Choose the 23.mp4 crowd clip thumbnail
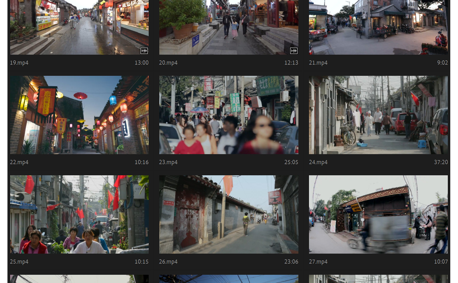This screenshot has height=283, width=458. click(x=229, y=115)
